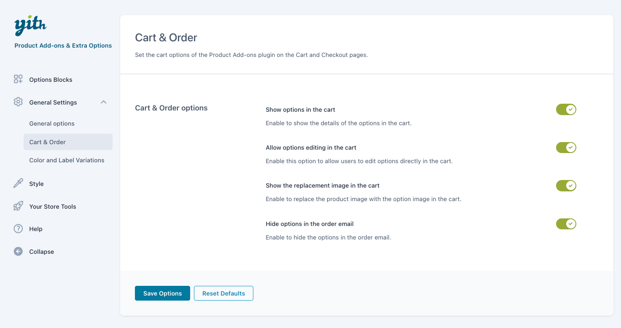The width and height of the screenshot is (621, 328).
Task: Click the Style eyedropper icon
Action: click(x=18, y=183)
